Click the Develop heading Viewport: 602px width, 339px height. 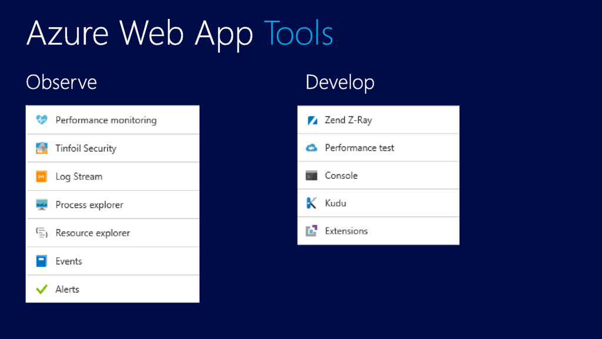(340, 83)
